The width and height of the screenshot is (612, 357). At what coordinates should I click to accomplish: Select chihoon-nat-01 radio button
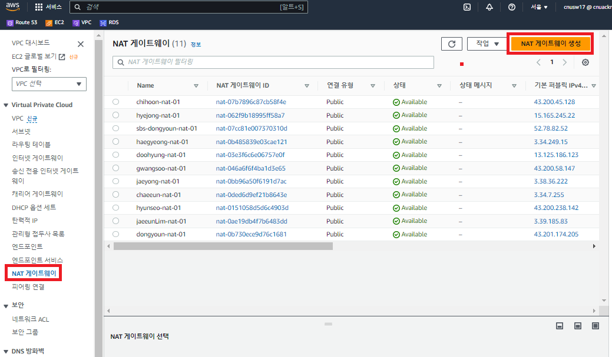115,102
